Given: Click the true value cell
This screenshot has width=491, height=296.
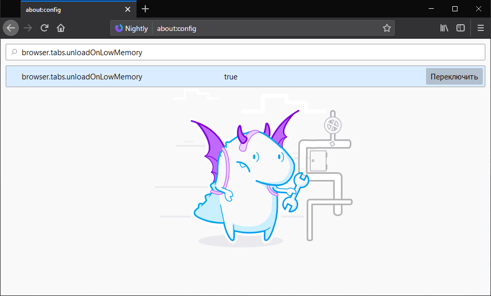Looking at the screenshot, I should [x=231, y=76].
